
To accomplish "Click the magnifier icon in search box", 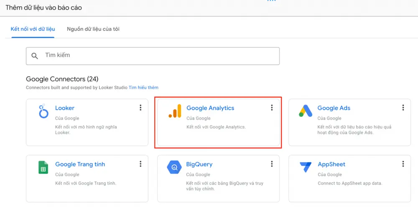I will coord(35,56).
